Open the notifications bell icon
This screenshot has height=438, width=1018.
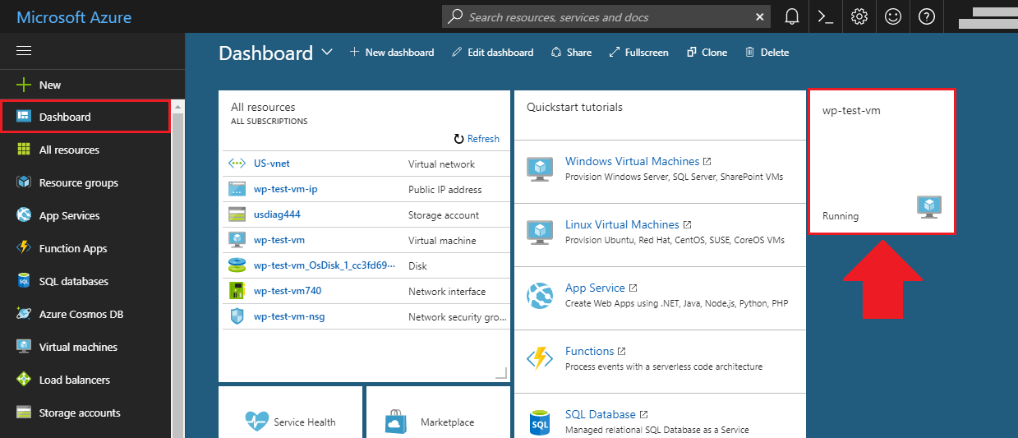(792, 16)
